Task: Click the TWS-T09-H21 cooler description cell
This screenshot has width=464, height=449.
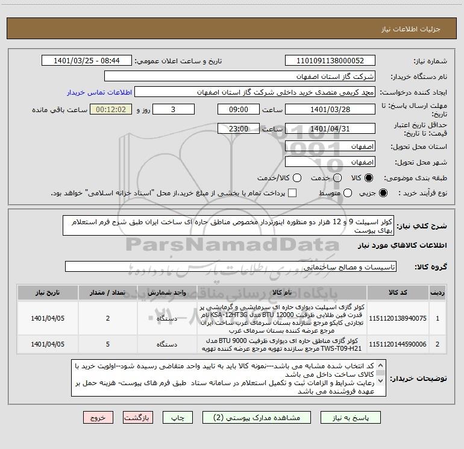Action: click(x=282, y=344)
